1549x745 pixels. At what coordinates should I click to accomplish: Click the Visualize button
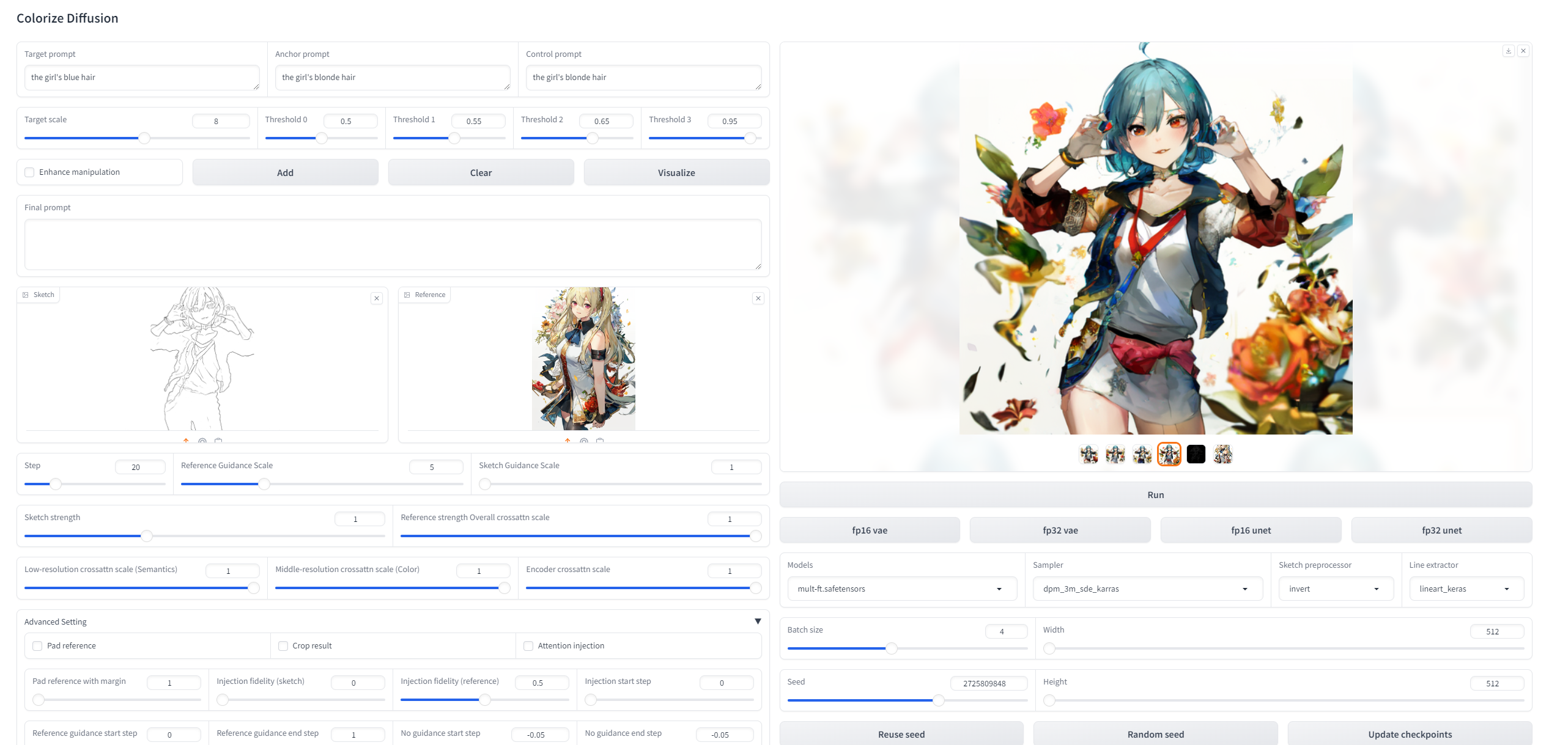[x=676, y=173]
